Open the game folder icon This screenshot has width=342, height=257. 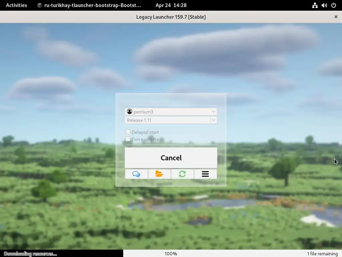click(159, 174)
